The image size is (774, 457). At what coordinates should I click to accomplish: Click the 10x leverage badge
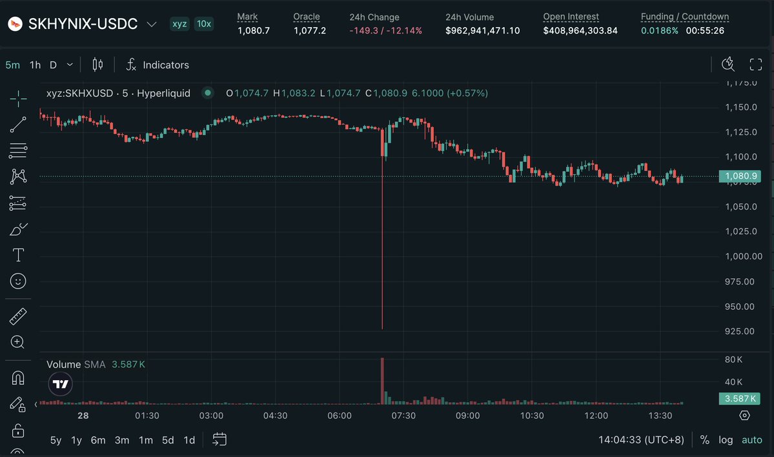[x=204, y=24]
